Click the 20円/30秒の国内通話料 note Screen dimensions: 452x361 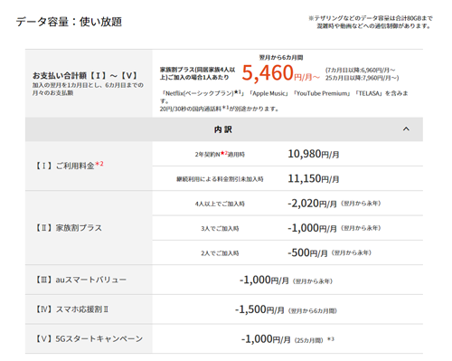pos(219,109)
